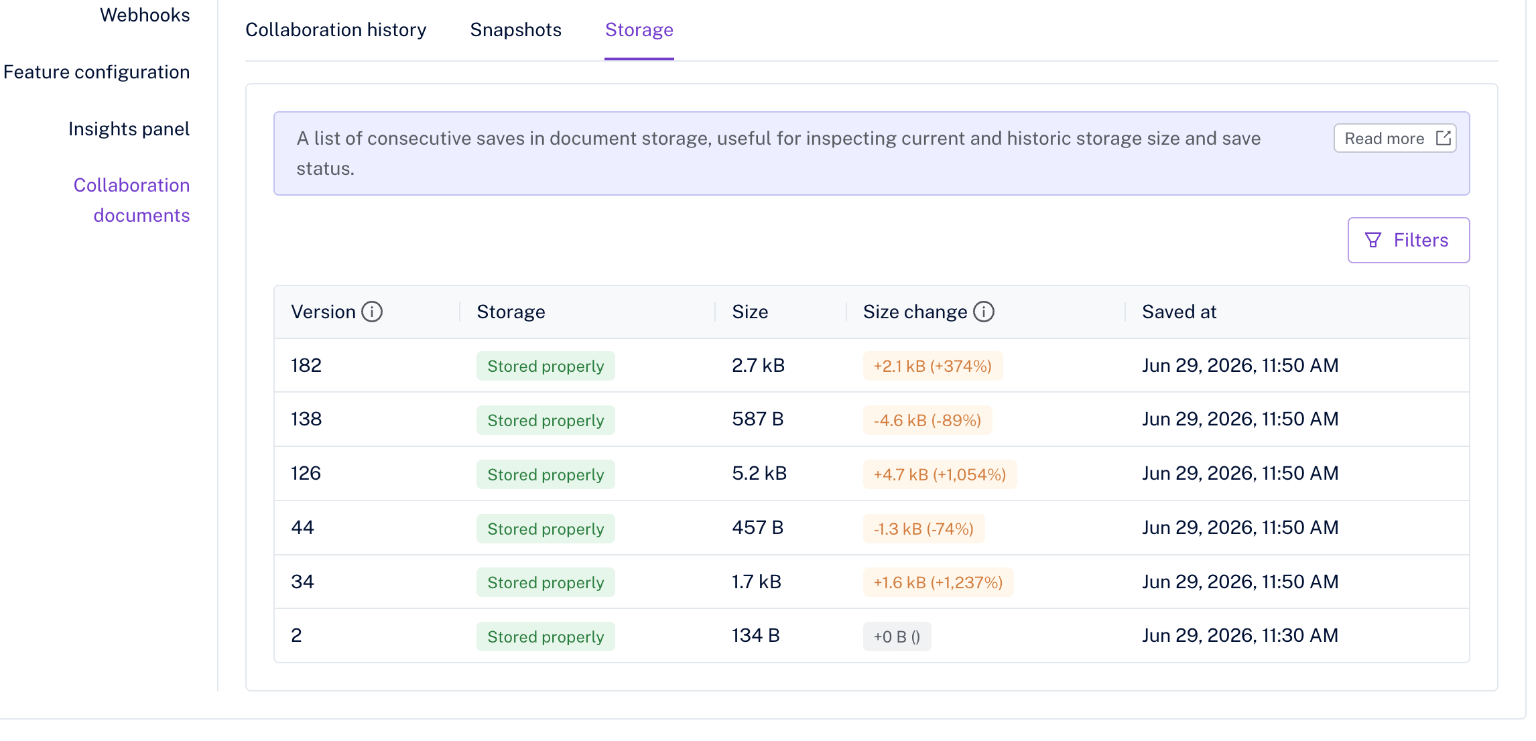The height and width of the screenshot is (741, 1536).
Task: Click the Jun 29, 2026, 11:30 AM date
Action: 1240,635
